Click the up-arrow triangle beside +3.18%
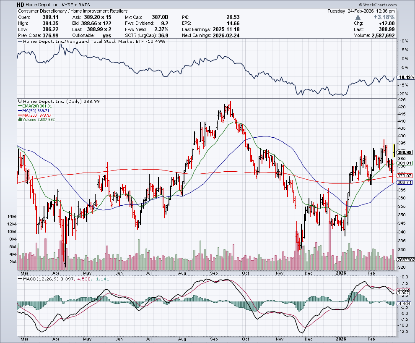 (x=358, y=17)
